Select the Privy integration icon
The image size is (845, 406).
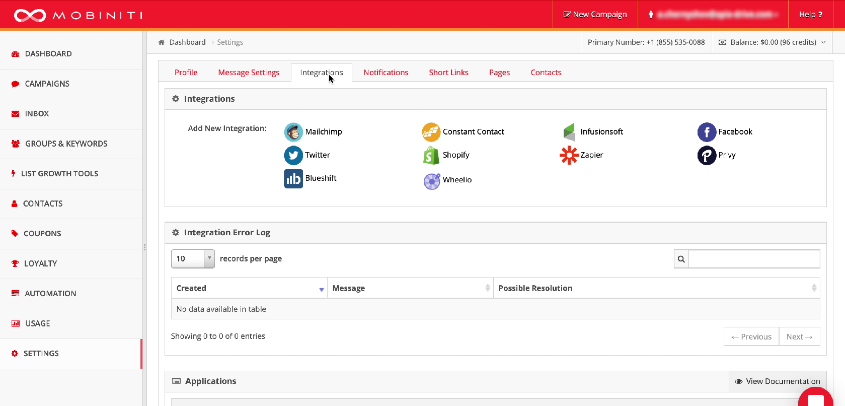pos(707,156)
